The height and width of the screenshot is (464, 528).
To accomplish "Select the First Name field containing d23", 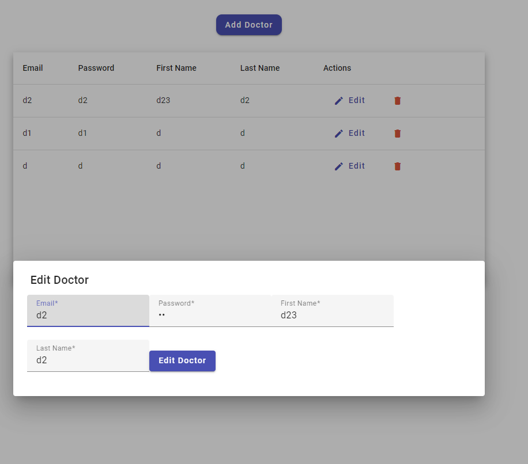I will (x=333, y=315).
